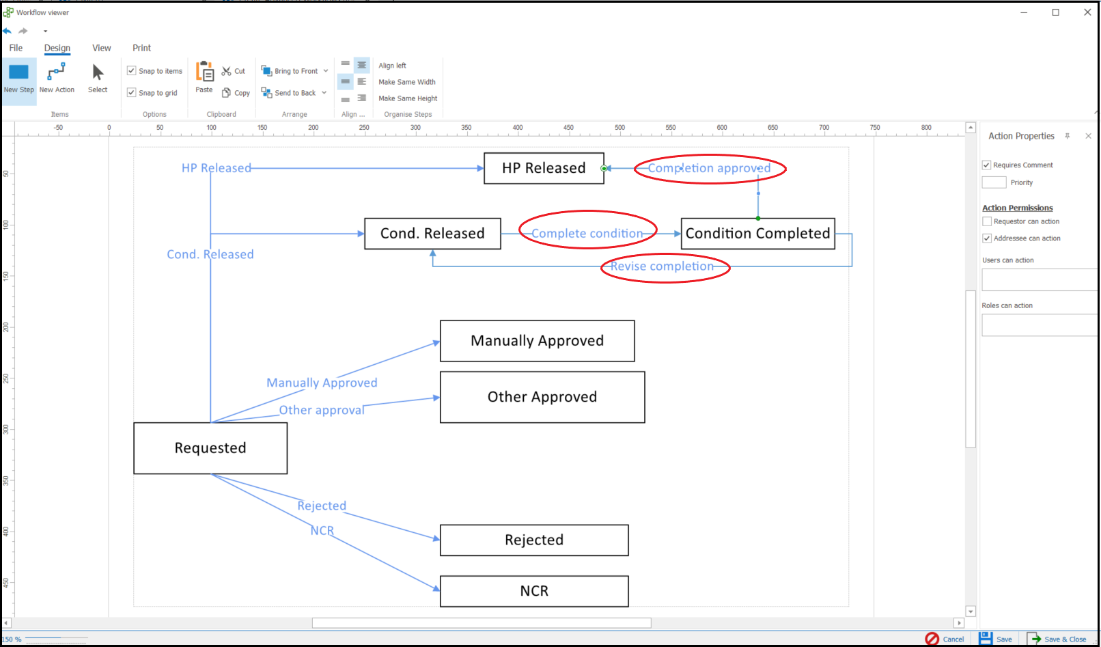This screenshot has width=1101, height=647.
Task: Click the horizontal scrollbar right arrow
Action: coord(959,623)
